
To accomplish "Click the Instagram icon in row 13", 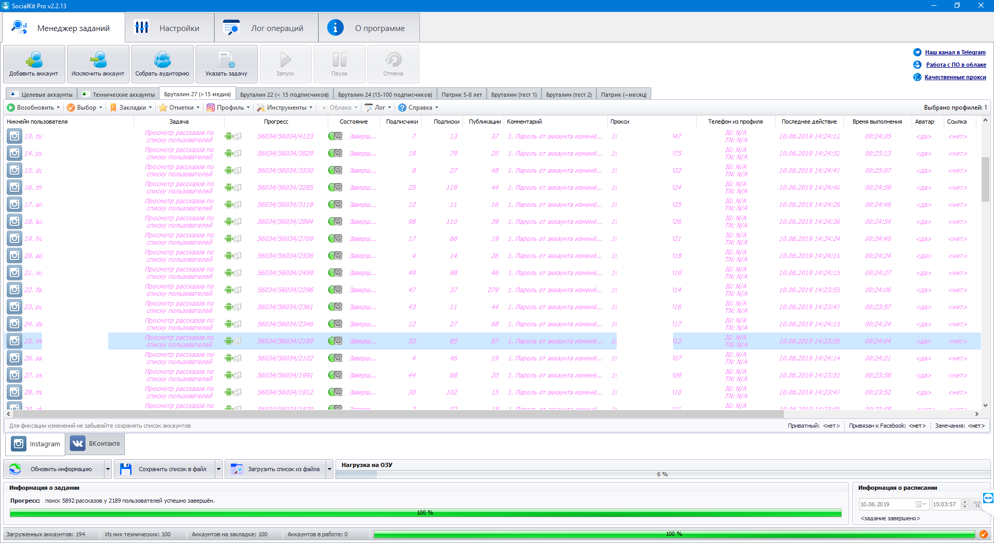I will point(14,136).
